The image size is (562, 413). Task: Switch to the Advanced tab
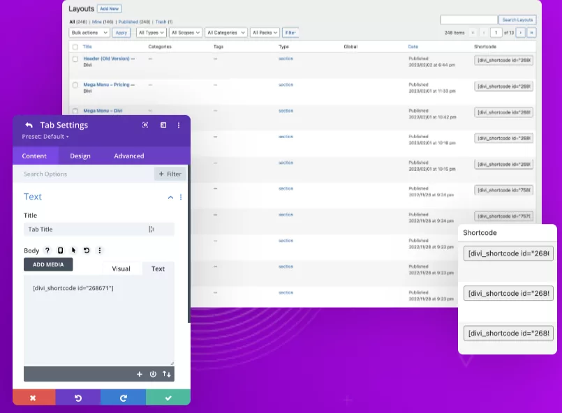129,156
